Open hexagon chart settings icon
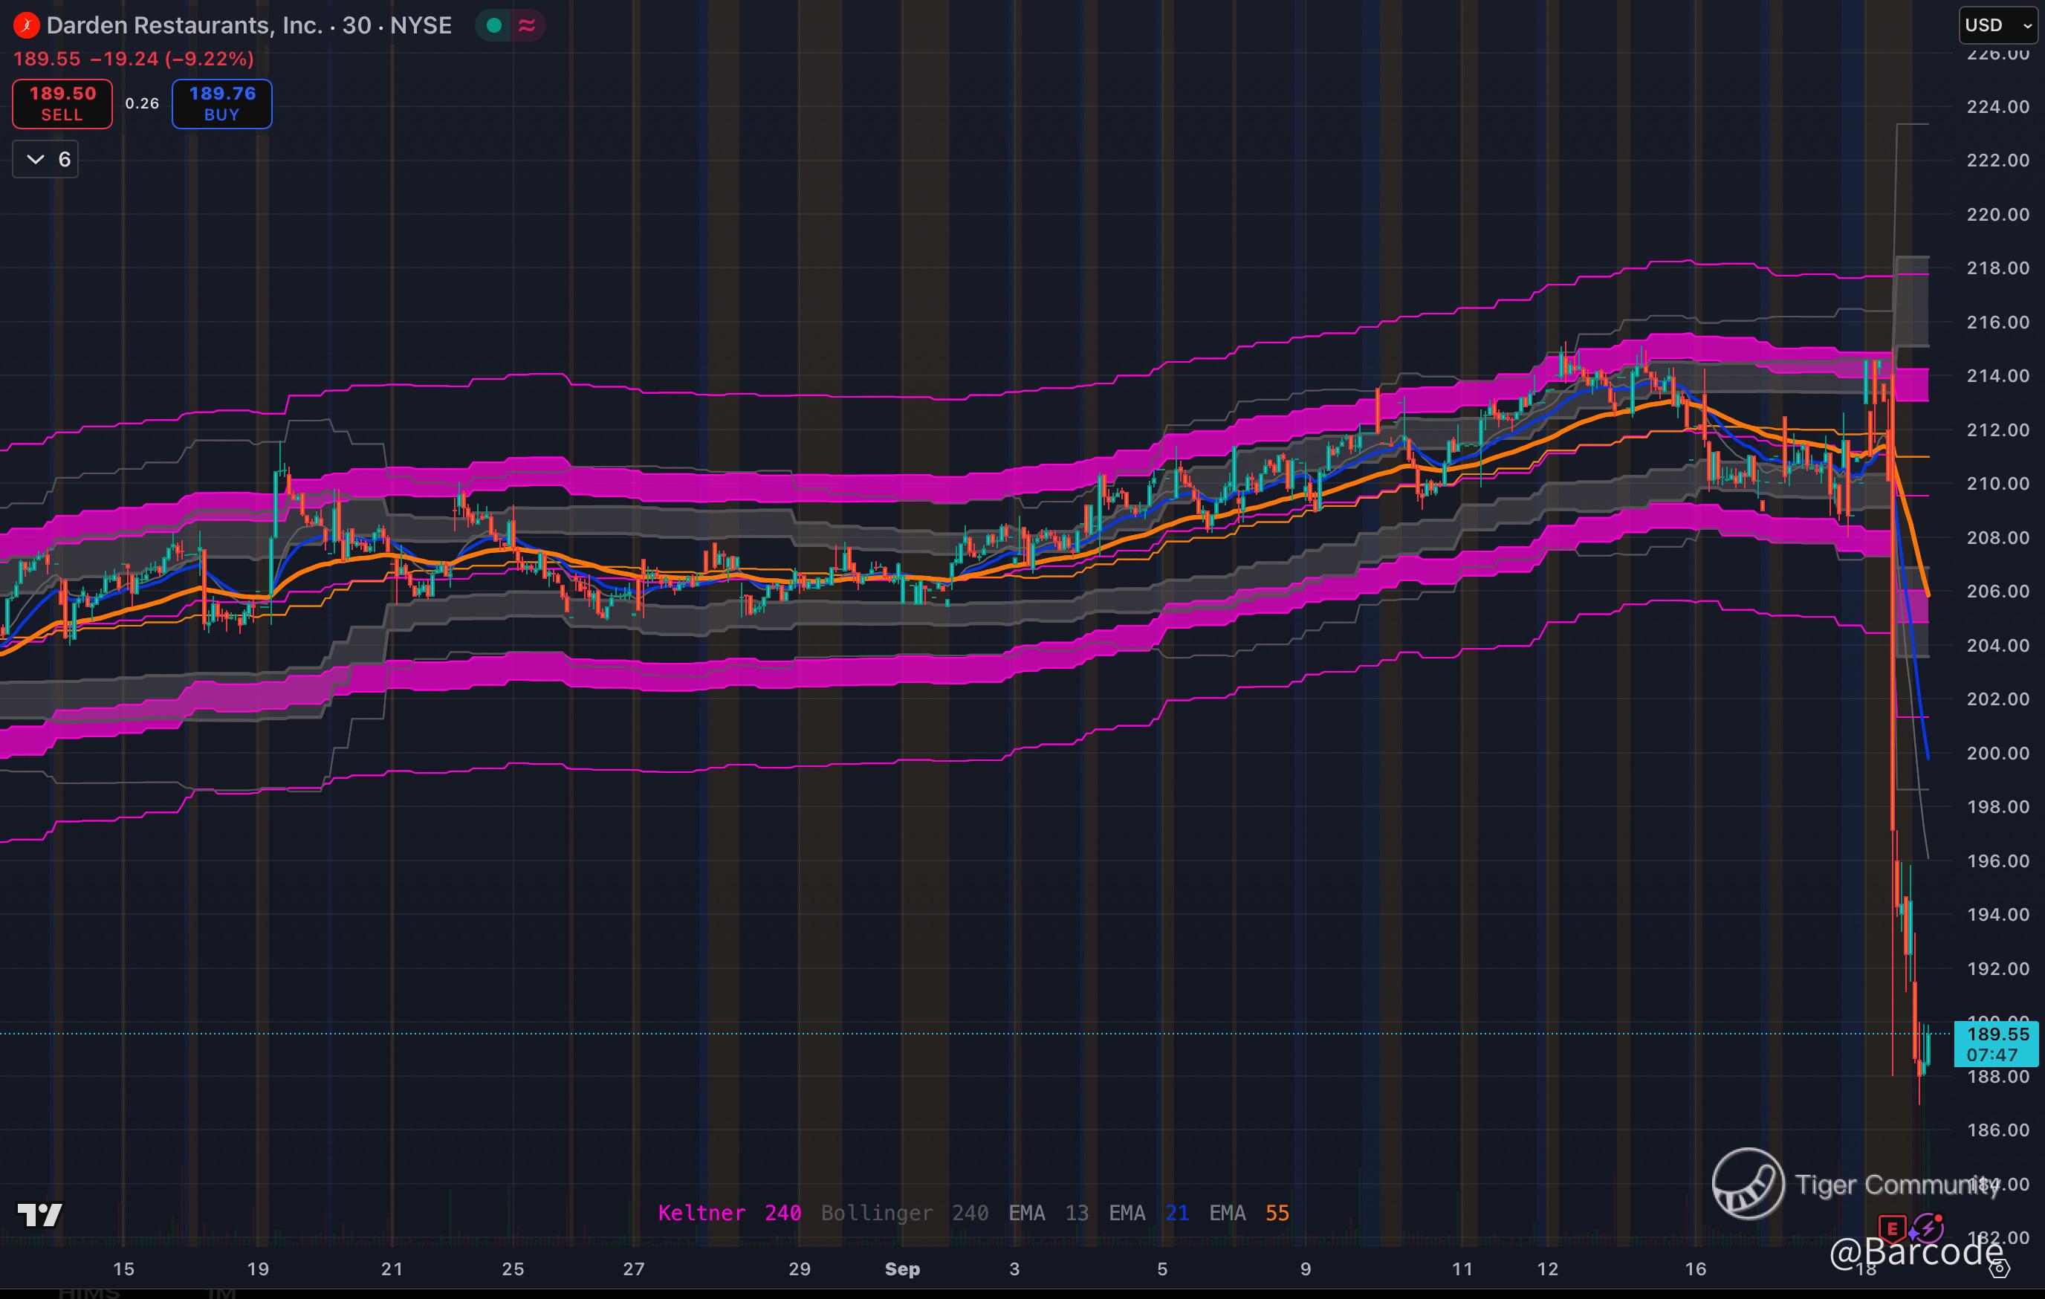 click(x=2000, y=1269)
